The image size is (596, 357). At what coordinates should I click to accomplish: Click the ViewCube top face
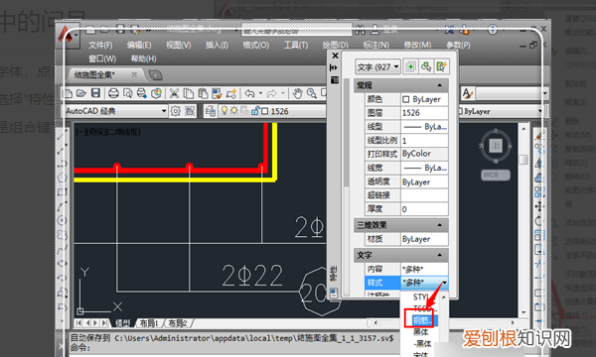coord(496,146)
